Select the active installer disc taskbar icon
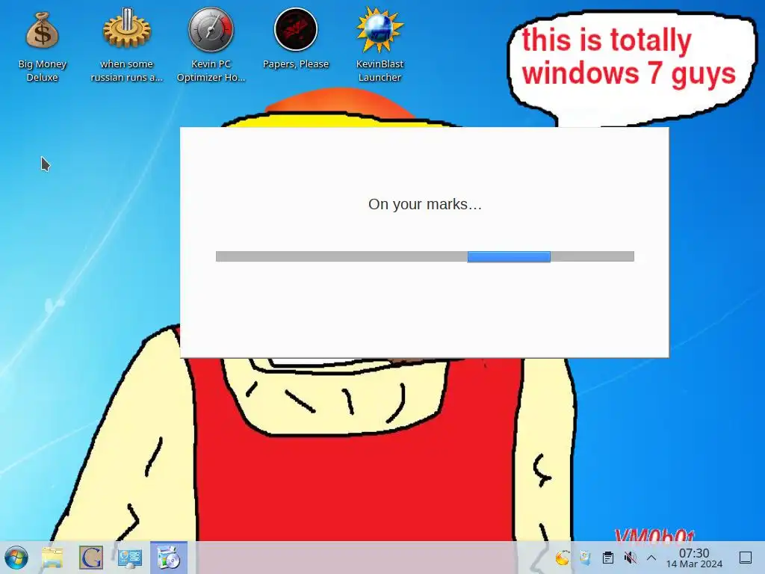The image size is (765, 574). point(168,558)
